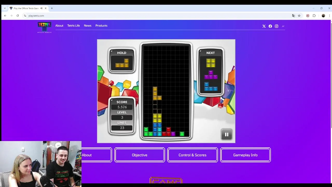This screenshot has width=332, height=187.
Task: Open News in the site header
Action: tap(87, 26)
